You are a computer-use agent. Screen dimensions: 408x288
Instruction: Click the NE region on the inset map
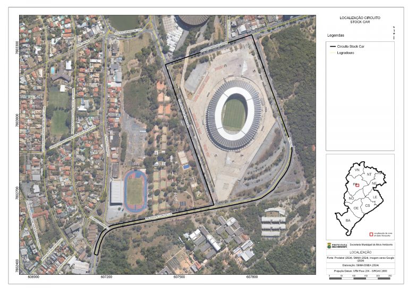click(374, 183)
